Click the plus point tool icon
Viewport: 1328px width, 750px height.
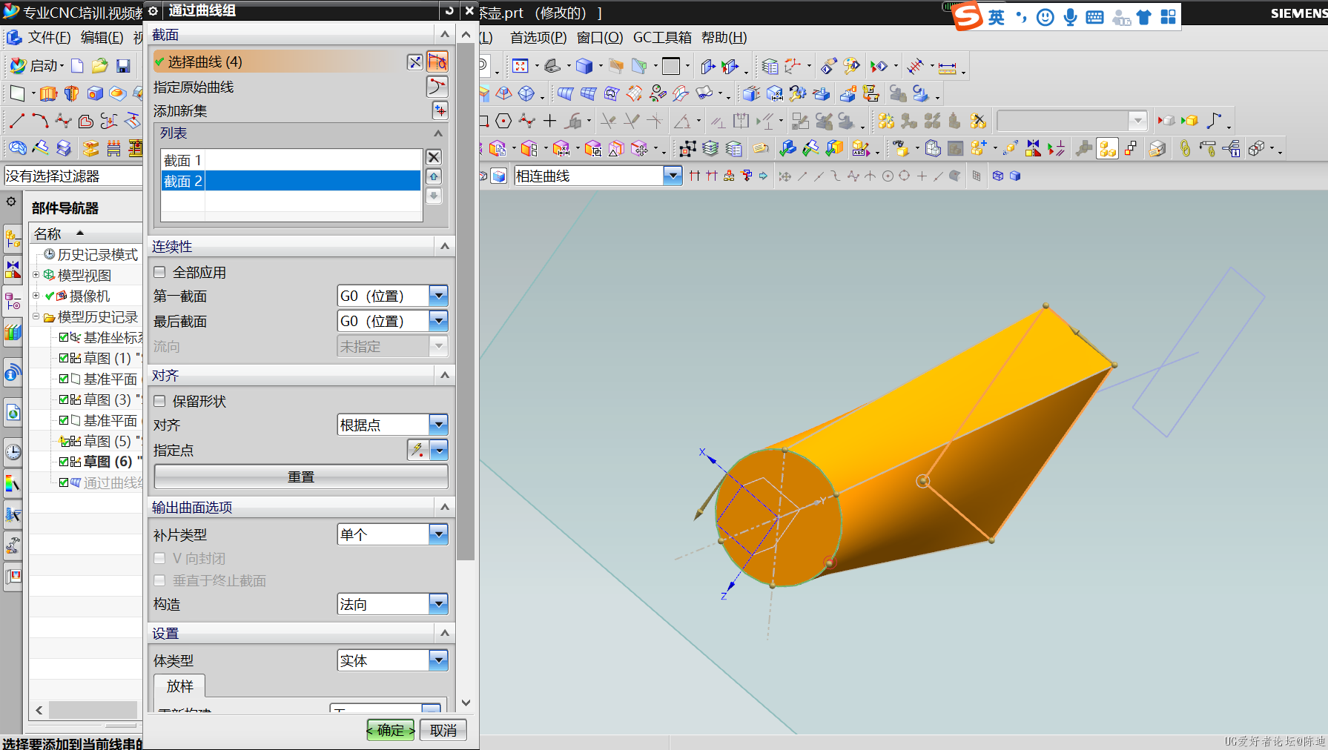coord(549,121)
